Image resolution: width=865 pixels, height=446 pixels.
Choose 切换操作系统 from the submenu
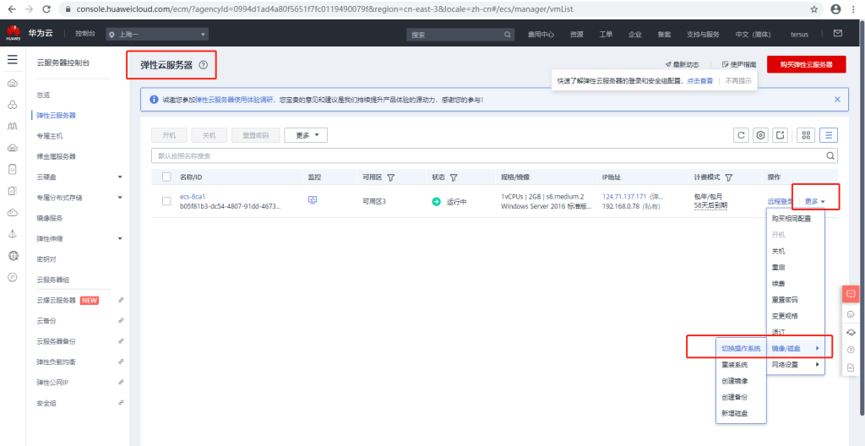741,348
